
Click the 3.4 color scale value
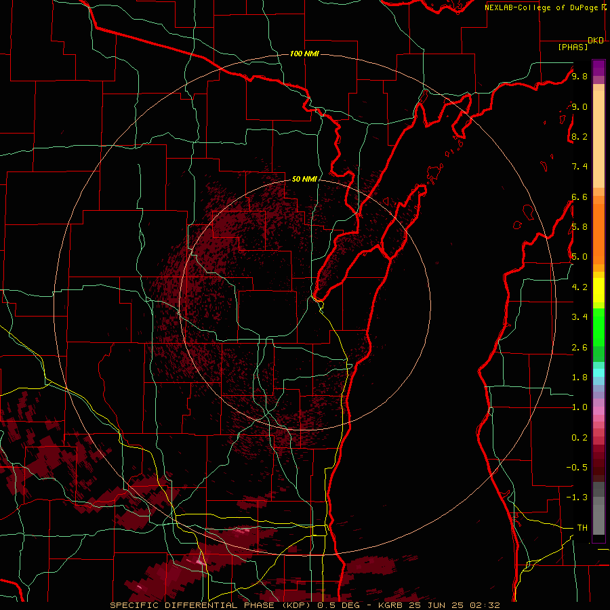tap(579, 317)
